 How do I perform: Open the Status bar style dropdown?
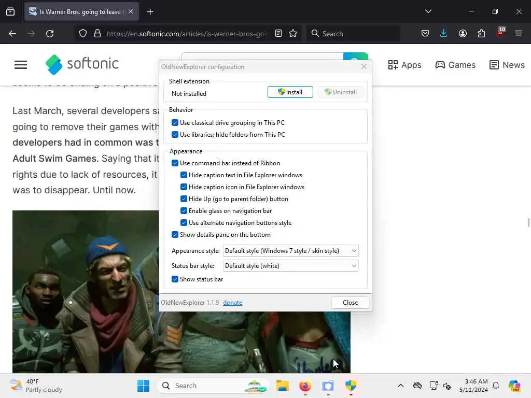click(x=291, y=266)
